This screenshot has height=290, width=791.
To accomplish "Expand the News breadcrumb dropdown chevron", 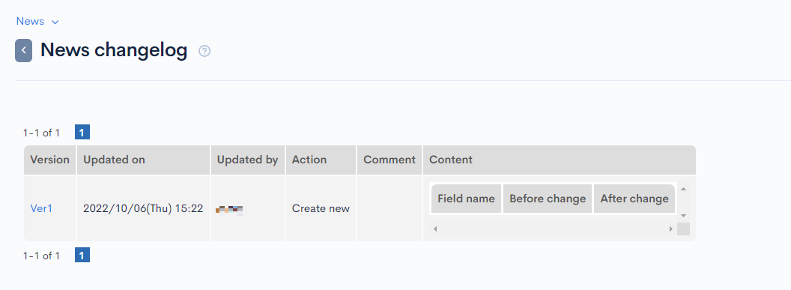I will [x=55, y=22].
